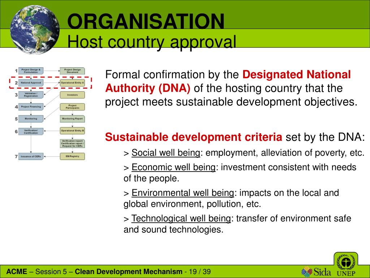Click 'and sound technologies.' text line
The height and width of the screenshot is (278, 370).
tap(173, 229)
